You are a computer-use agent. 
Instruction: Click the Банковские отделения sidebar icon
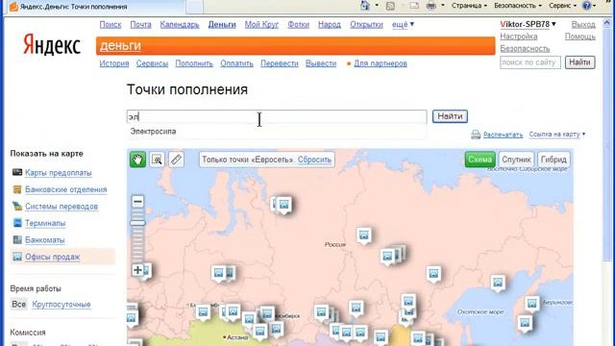point(17,189)
